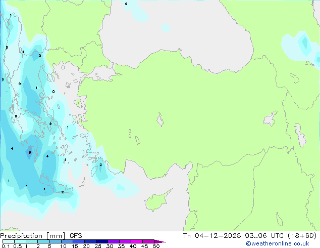320x248 pixels.
Task: Click the purple arrow tip above 50 mm
Action: tap(160, 241)
